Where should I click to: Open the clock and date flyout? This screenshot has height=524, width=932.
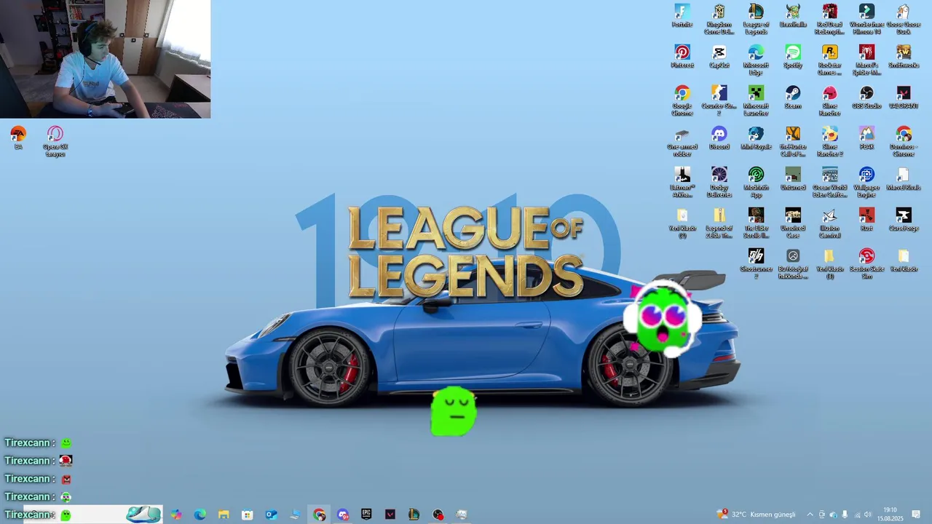(890, 515)
